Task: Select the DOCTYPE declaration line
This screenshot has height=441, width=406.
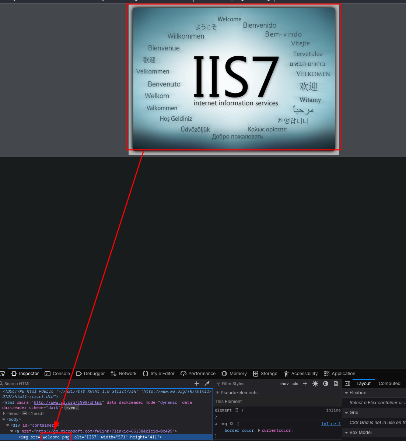Action: [x=106, y=394]
